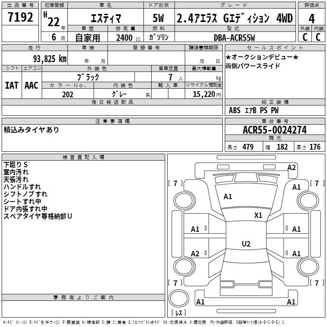Click the equipment line ABS エアB PS PW
The height and width of the screenshot is (327, 327).
[253, 110]
